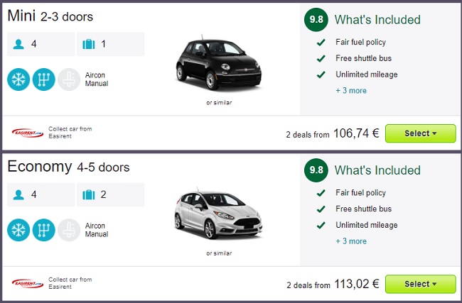462x303 pixels.
Task: Click the Fair fuel policy checkmark for Mini
Action: pyautogui.click(x=322, y=42)
